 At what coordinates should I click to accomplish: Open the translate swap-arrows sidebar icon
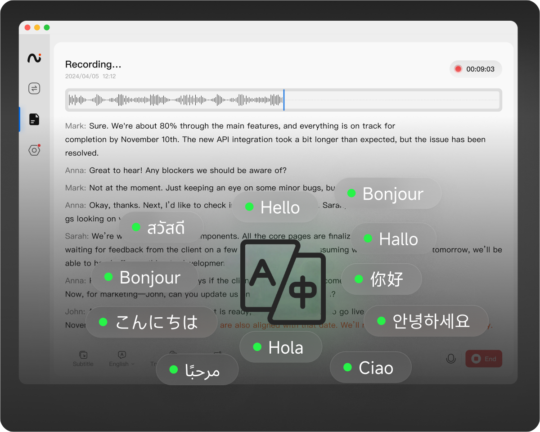34,88
